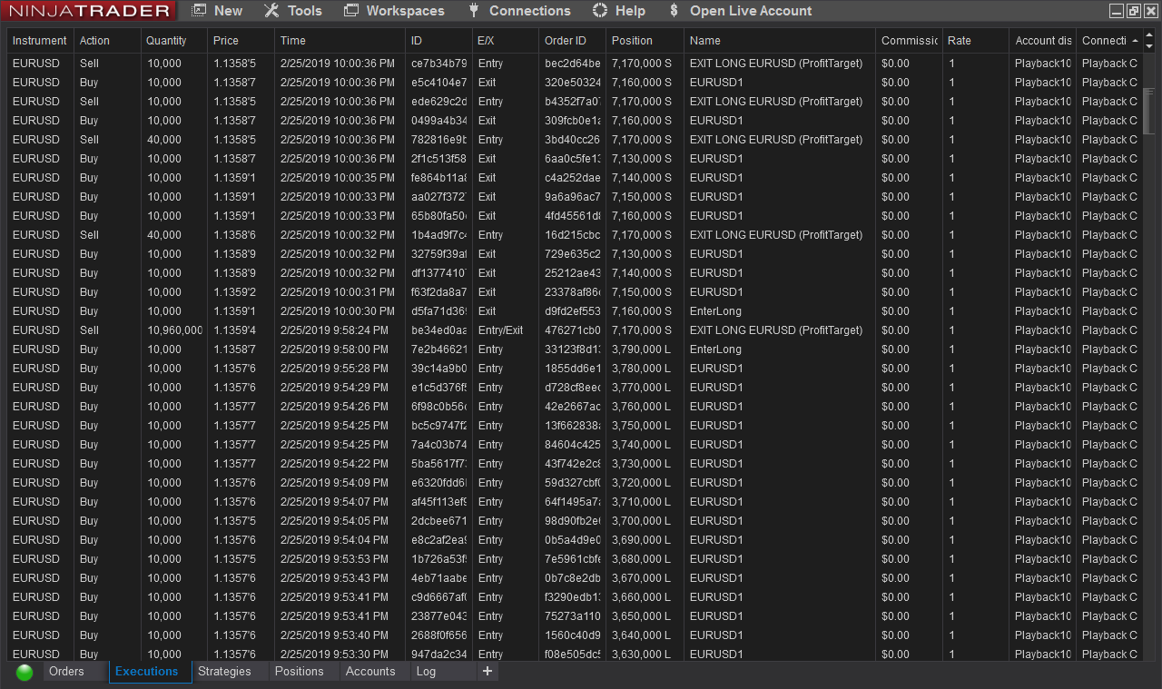The height and width of the screenshot is (689, 1162).
Task: Select the quantity cell 10,960,000
Action: (174, 330)
